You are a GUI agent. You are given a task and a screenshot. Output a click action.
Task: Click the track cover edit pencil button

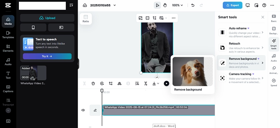[95, 110]
